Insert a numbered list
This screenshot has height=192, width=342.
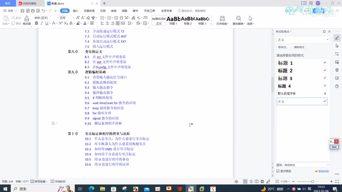pyautogui.click(x=109, y=18)
